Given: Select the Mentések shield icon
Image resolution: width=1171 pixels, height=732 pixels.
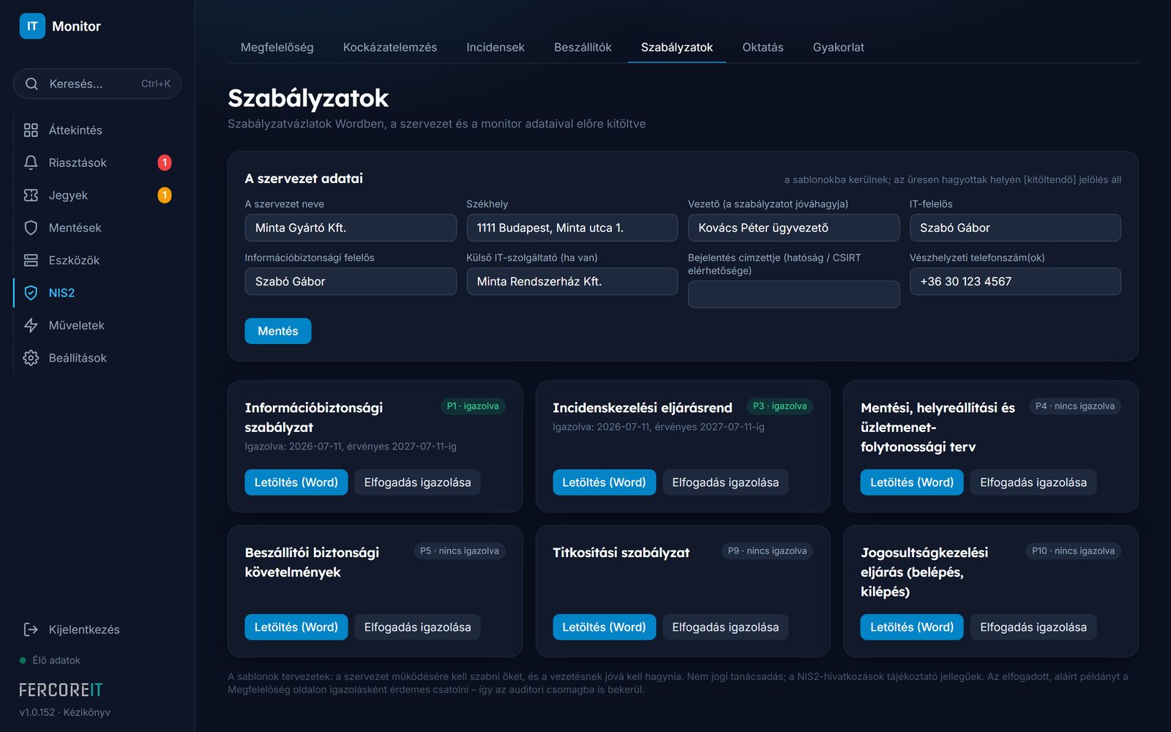Looking at the screenshot, I should point(31,228).
